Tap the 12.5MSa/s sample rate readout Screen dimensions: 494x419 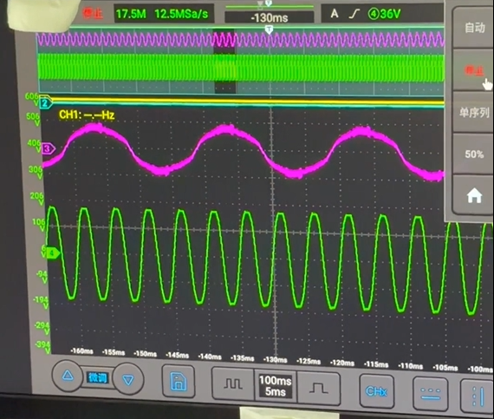tap(181, 14)
